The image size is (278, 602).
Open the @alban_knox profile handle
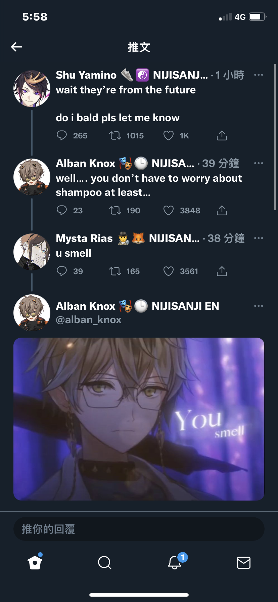point(89,320)
